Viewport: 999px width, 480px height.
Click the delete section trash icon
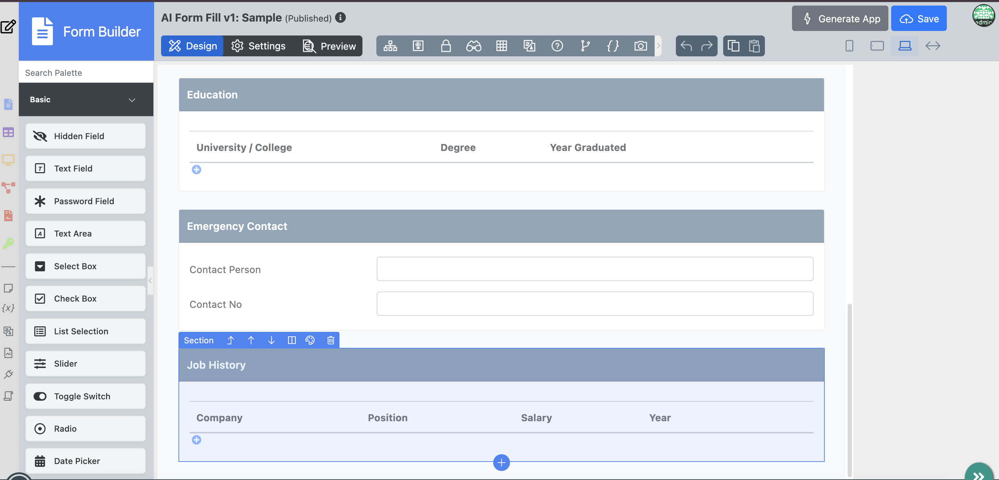pyautogui.click(x=330, y=340)
